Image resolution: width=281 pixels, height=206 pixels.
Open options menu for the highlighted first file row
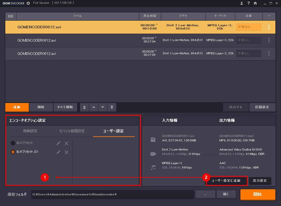pyautogui.click(x=269, y=27)
